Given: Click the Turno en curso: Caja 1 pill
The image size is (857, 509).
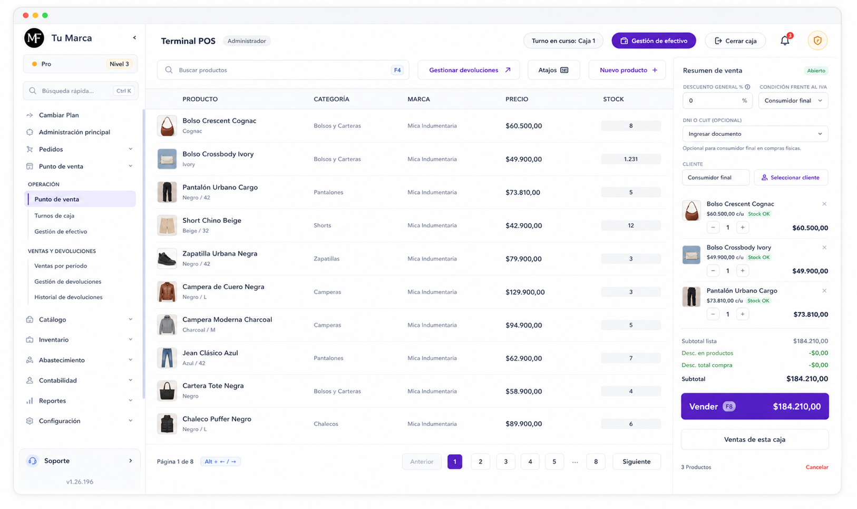Looking at the screenshot, I should 563,41.
